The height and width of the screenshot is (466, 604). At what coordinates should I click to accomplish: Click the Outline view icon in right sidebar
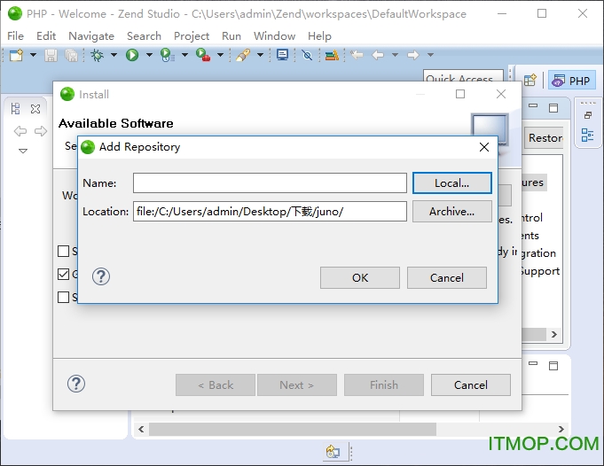pos(587,135)
